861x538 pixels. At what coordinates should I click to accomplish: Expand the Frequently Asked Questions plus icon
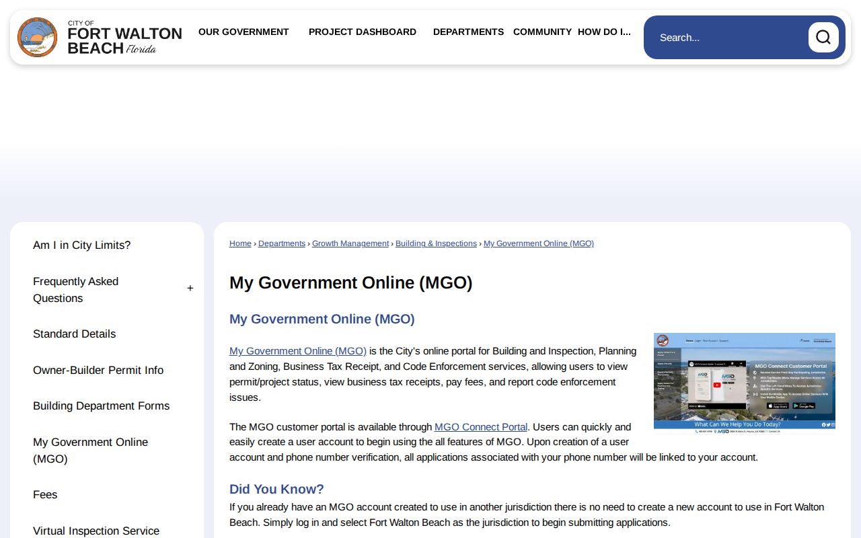pos(190,289)
